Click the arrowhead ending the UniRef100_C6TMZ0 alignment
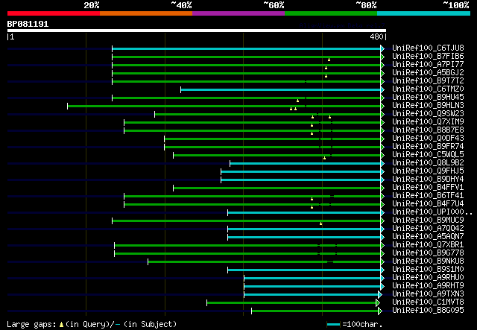The width and height of the screenshot is (477, 330). click(382, 89)
